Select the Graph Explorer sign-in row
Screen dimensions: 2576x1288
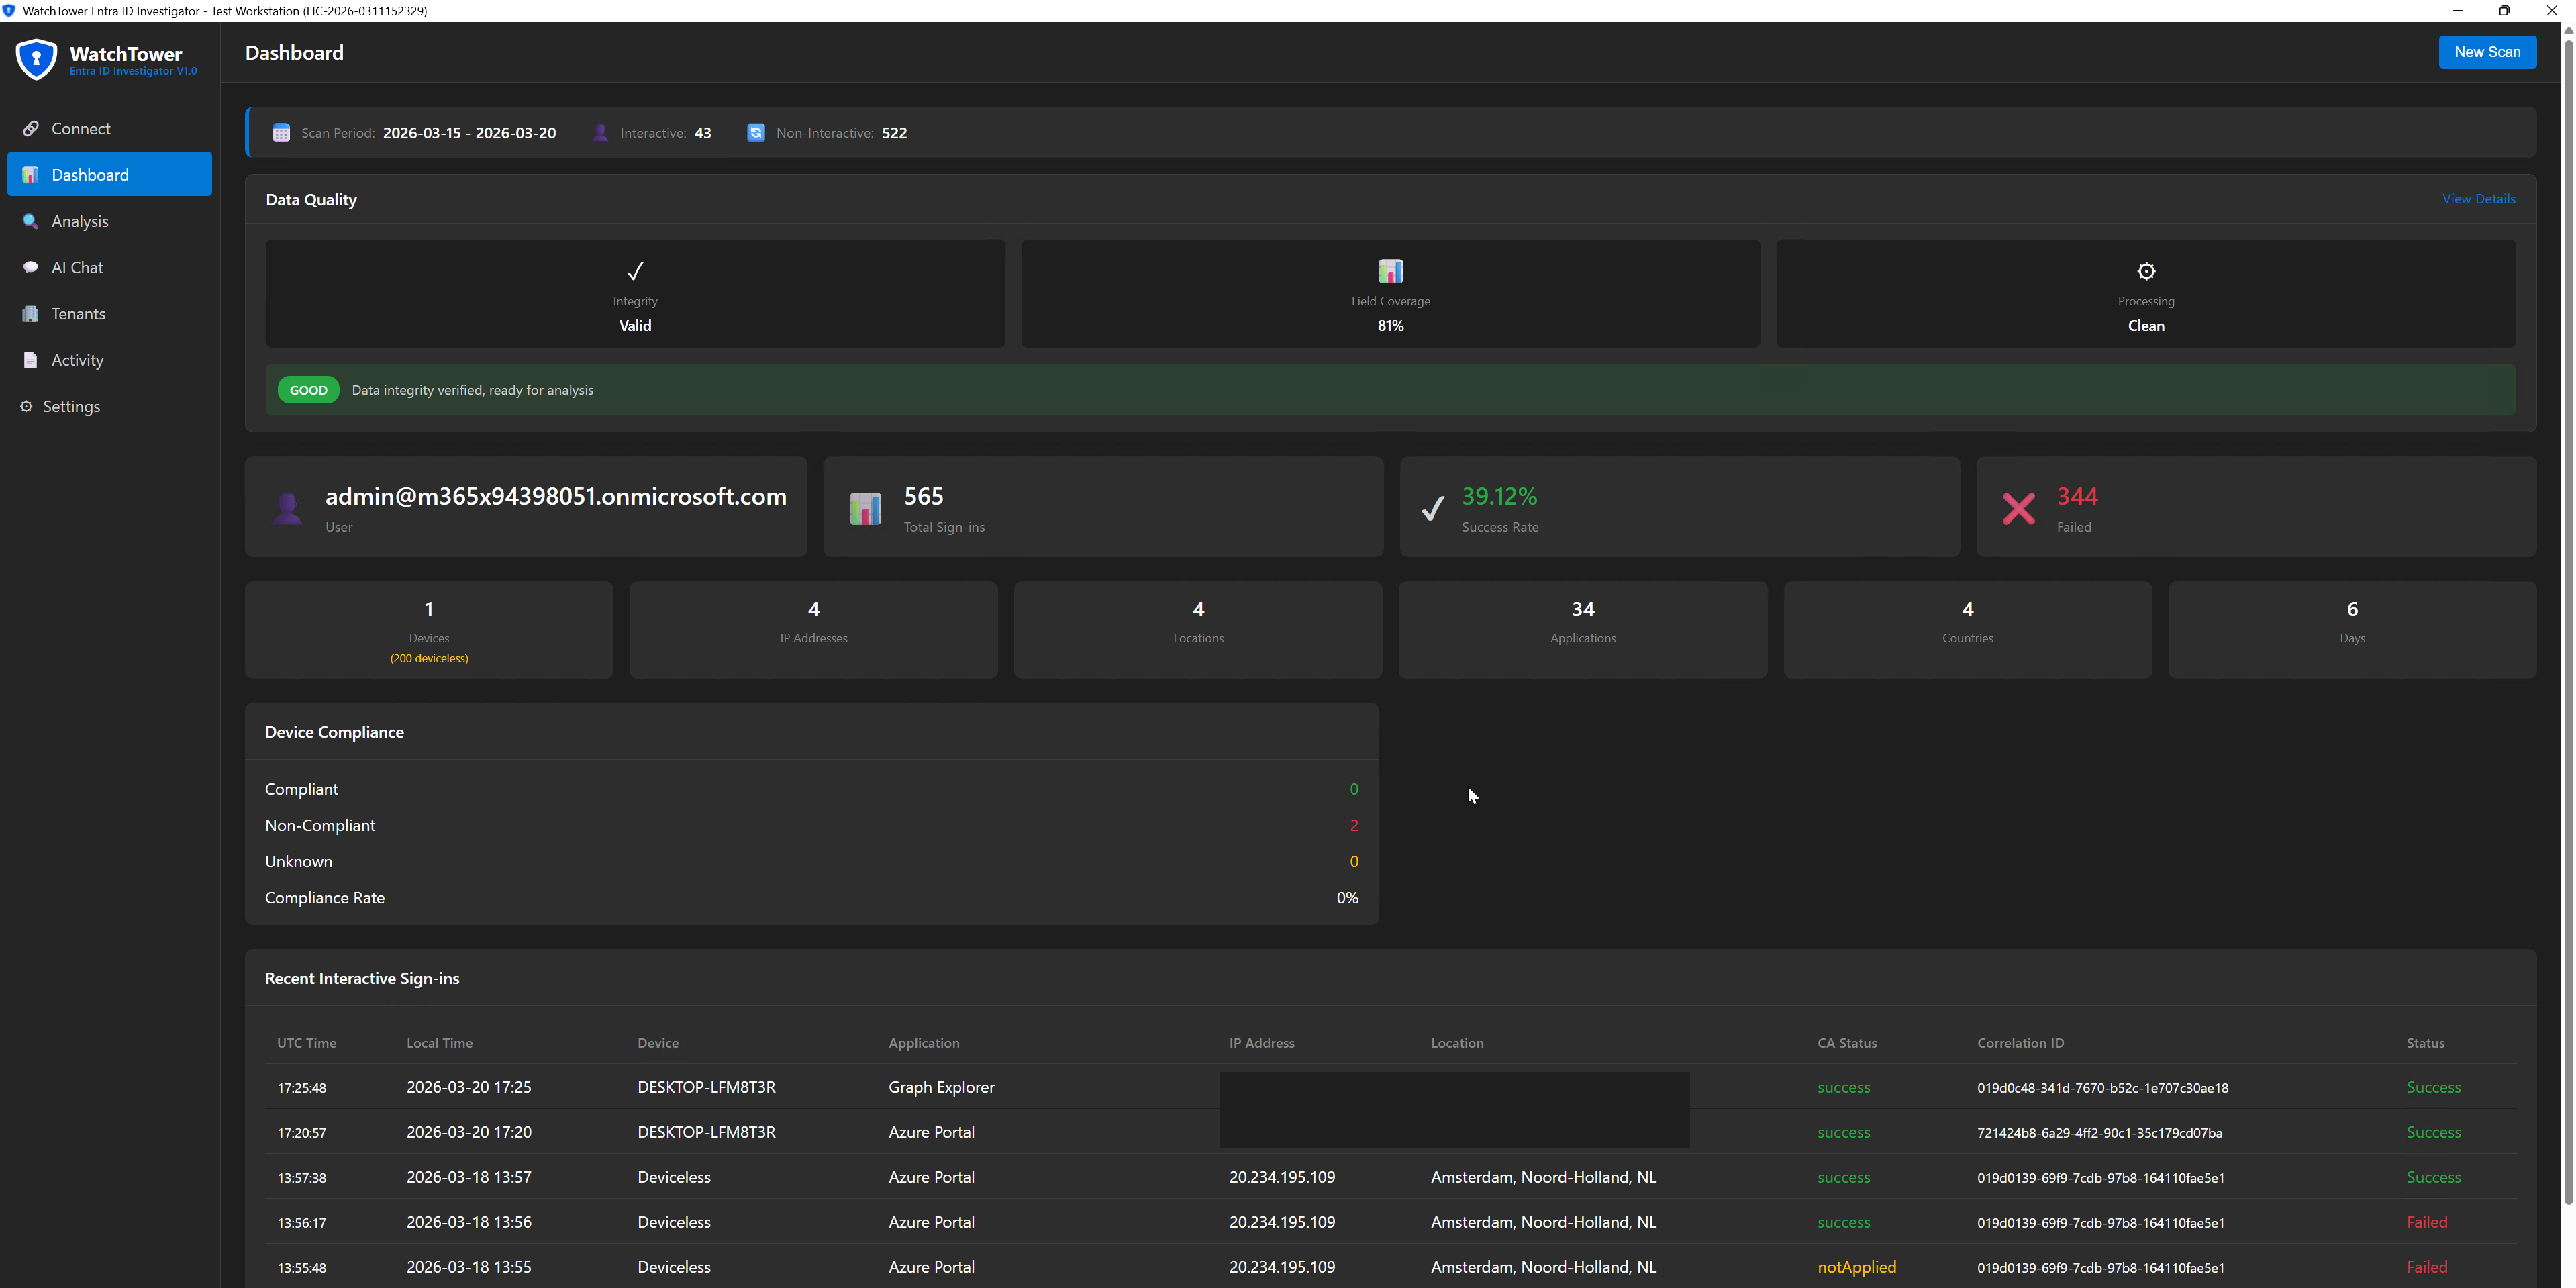click(940, 1087)
